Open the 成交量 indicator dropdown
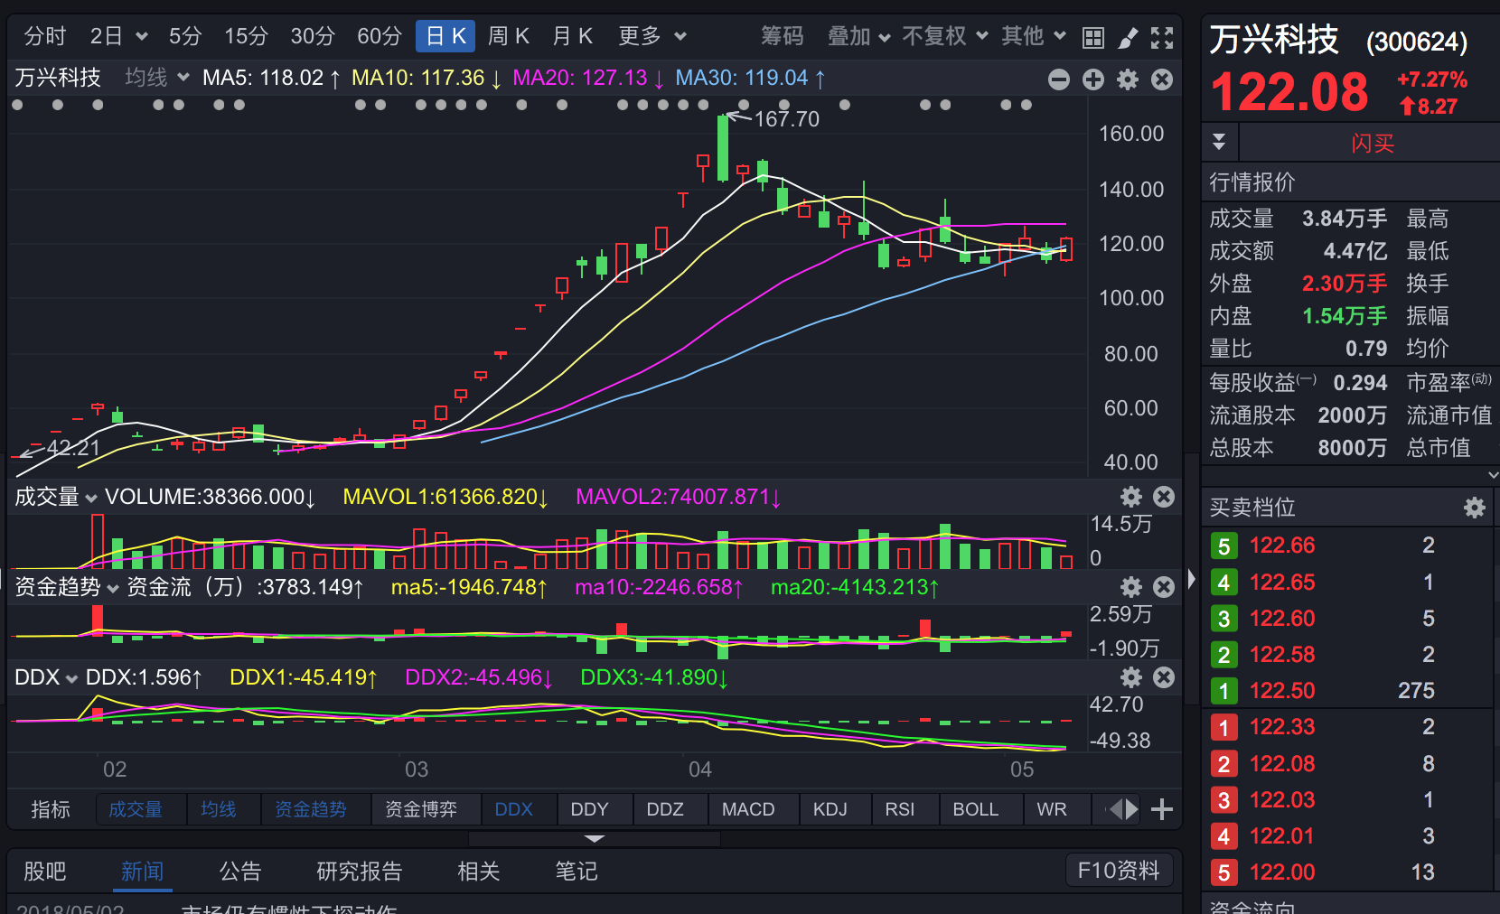This screenshot has height=914, width=1500. (56, 497)
